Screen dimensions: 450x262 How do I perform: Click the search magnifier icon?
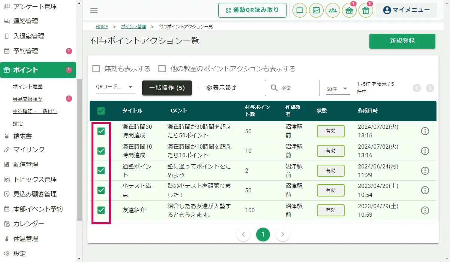(x=274, y=88)
